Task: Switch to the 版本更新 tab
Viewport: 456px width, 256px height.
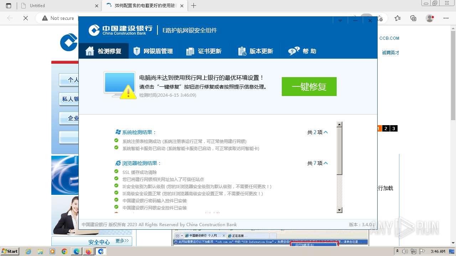Action: (x=255, y=51)
